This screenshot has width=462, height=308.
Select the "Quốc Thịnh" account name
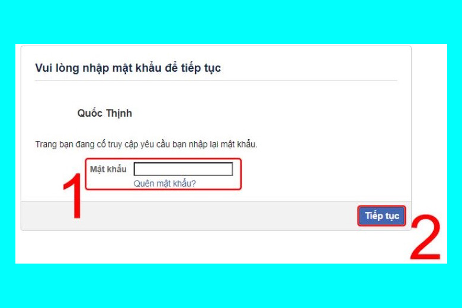[x=105, y=113]
